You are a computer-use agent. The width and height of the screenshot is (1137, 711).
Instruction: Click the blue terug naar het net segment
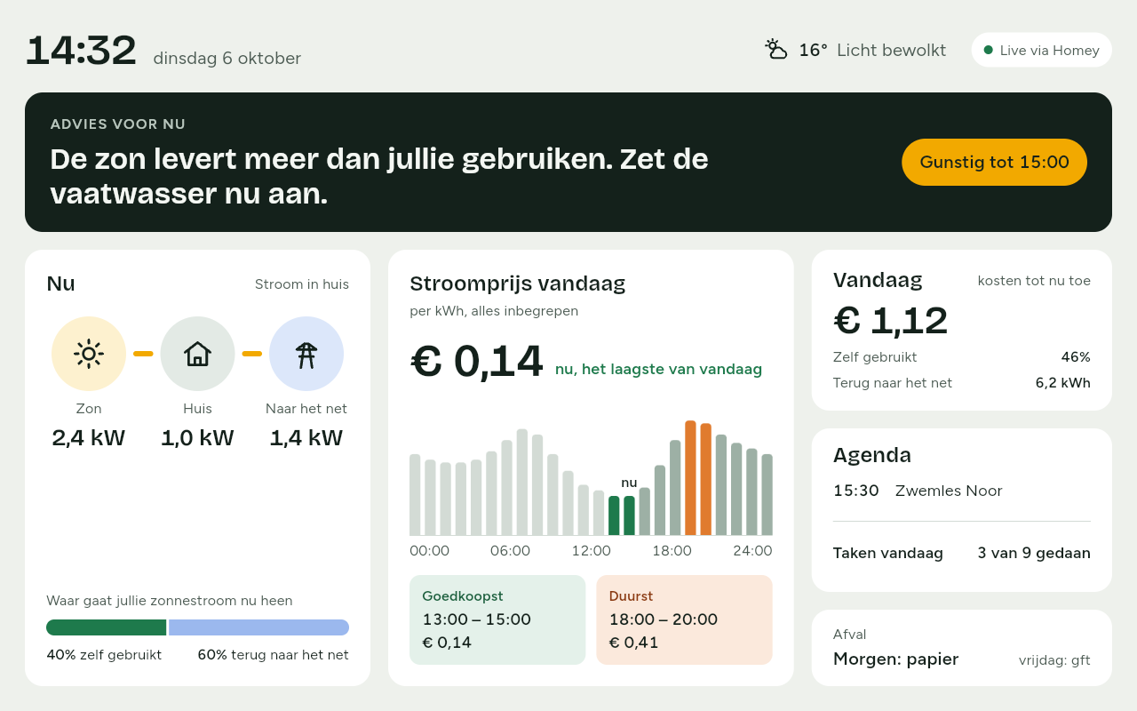[x=258, y=627]
